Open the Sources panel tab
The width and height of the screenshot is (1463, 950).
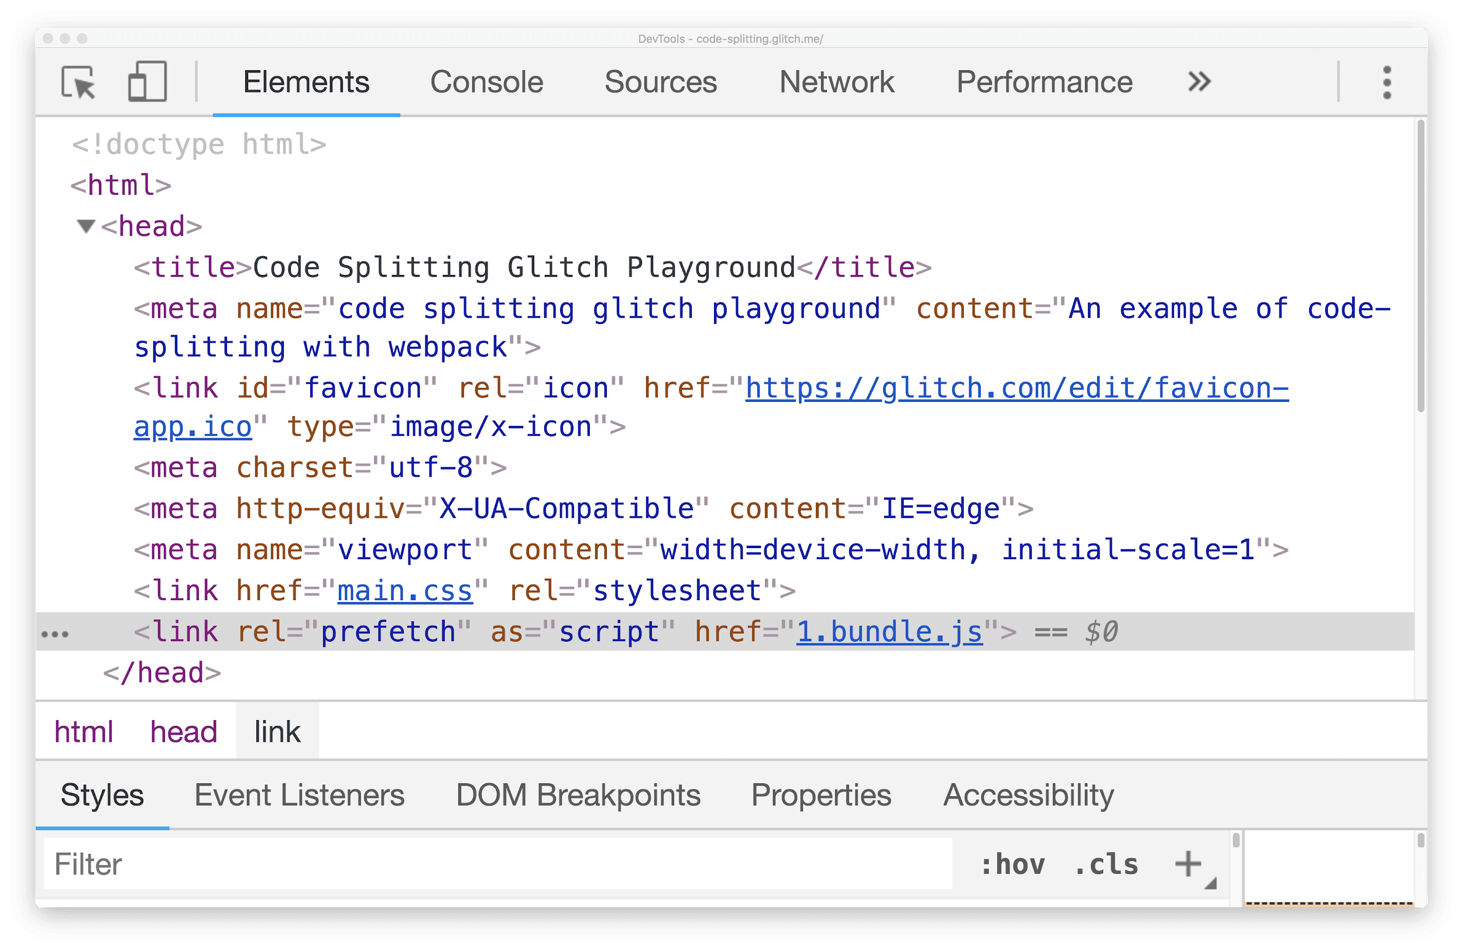click(660, 81)
